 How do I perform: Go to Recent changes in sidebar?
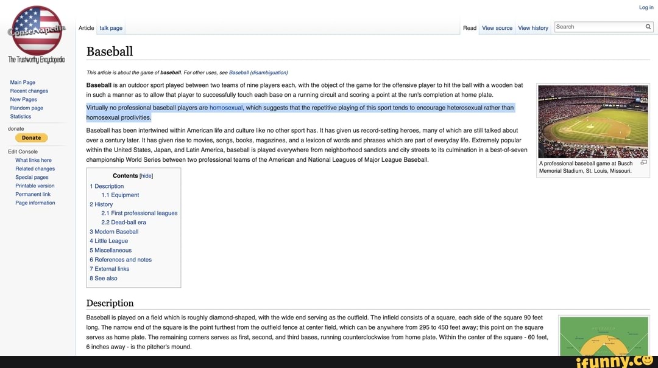click(x=29, y=91)
